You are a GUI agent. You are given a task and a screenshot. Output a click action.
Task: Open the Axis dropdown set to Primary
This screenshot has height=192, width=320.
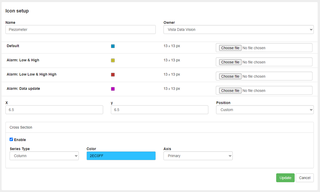198,156
